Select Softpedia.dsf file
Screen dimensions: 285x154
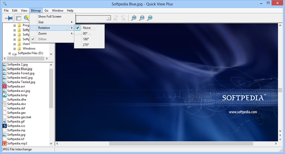pyautogui.click(x=16, y=108)
